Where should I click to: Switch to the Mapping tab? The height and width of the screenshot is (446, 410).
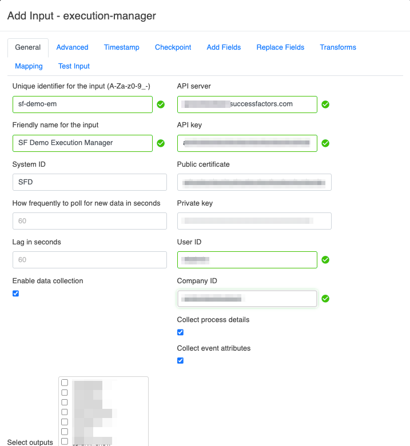pyautogui.click(x=29, y=66)
